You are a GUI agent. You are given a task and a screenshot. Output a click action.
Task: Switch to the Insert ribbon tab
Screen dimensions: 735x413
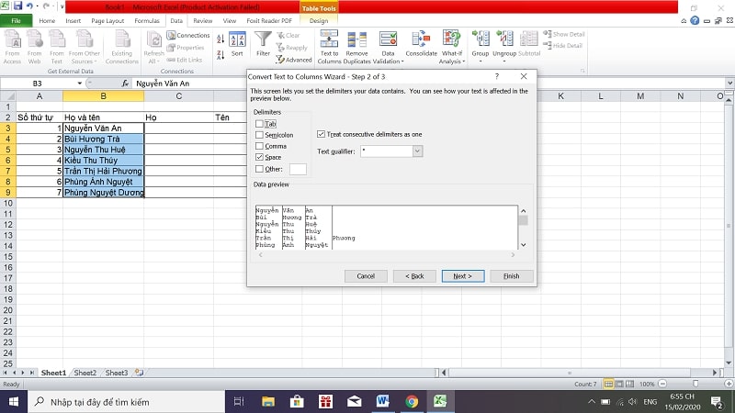coord(73,20)
